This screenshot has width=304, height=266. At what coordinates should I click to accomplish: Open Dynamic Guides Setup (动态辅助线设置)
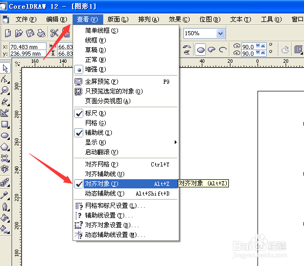tap(126, 235)
